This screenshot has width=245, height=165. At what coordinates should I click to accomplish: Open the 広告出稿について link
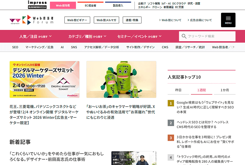pyautogui.click(x=200, y=20)
